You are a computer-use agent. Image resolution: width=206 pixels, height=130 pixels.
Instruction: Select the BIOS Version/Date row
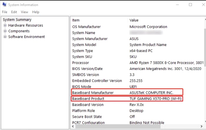point(138,69)
